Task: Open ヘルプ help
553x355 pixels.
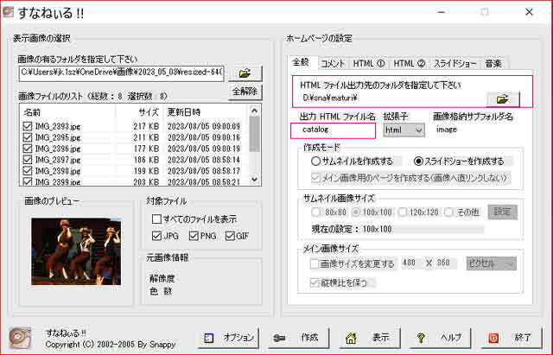Action: tap(436, 337)
